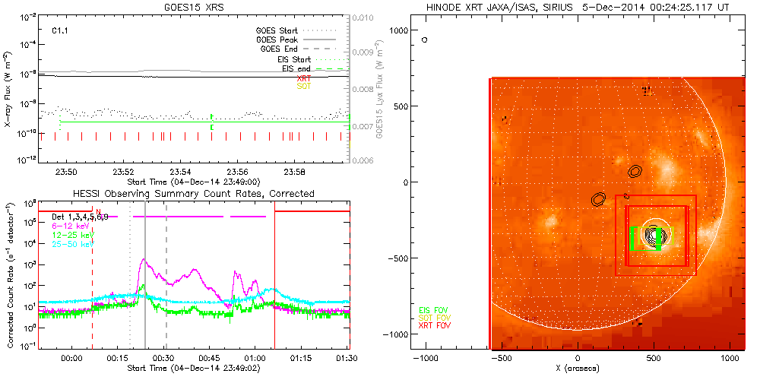Click the red XRT FOV legend label on solar image

click(x=437, y=325)
